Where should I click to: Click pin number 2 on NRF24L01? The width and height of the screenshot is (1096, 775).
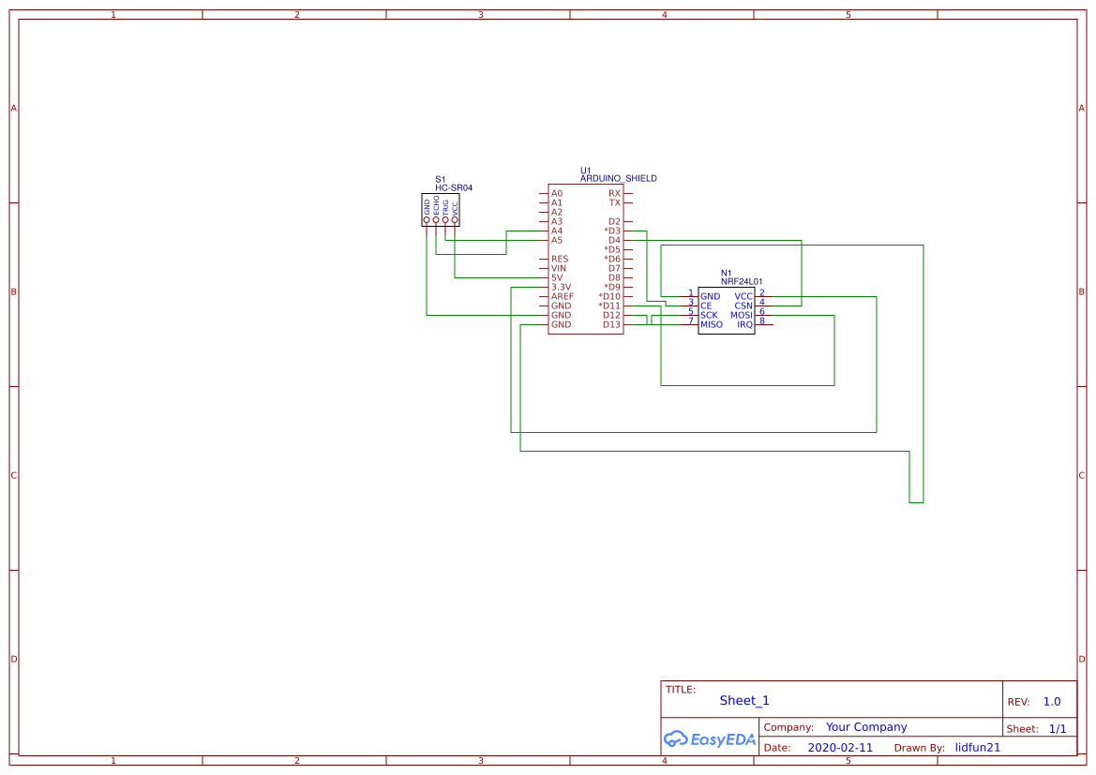pyautogui.click(x=761, y=292)
